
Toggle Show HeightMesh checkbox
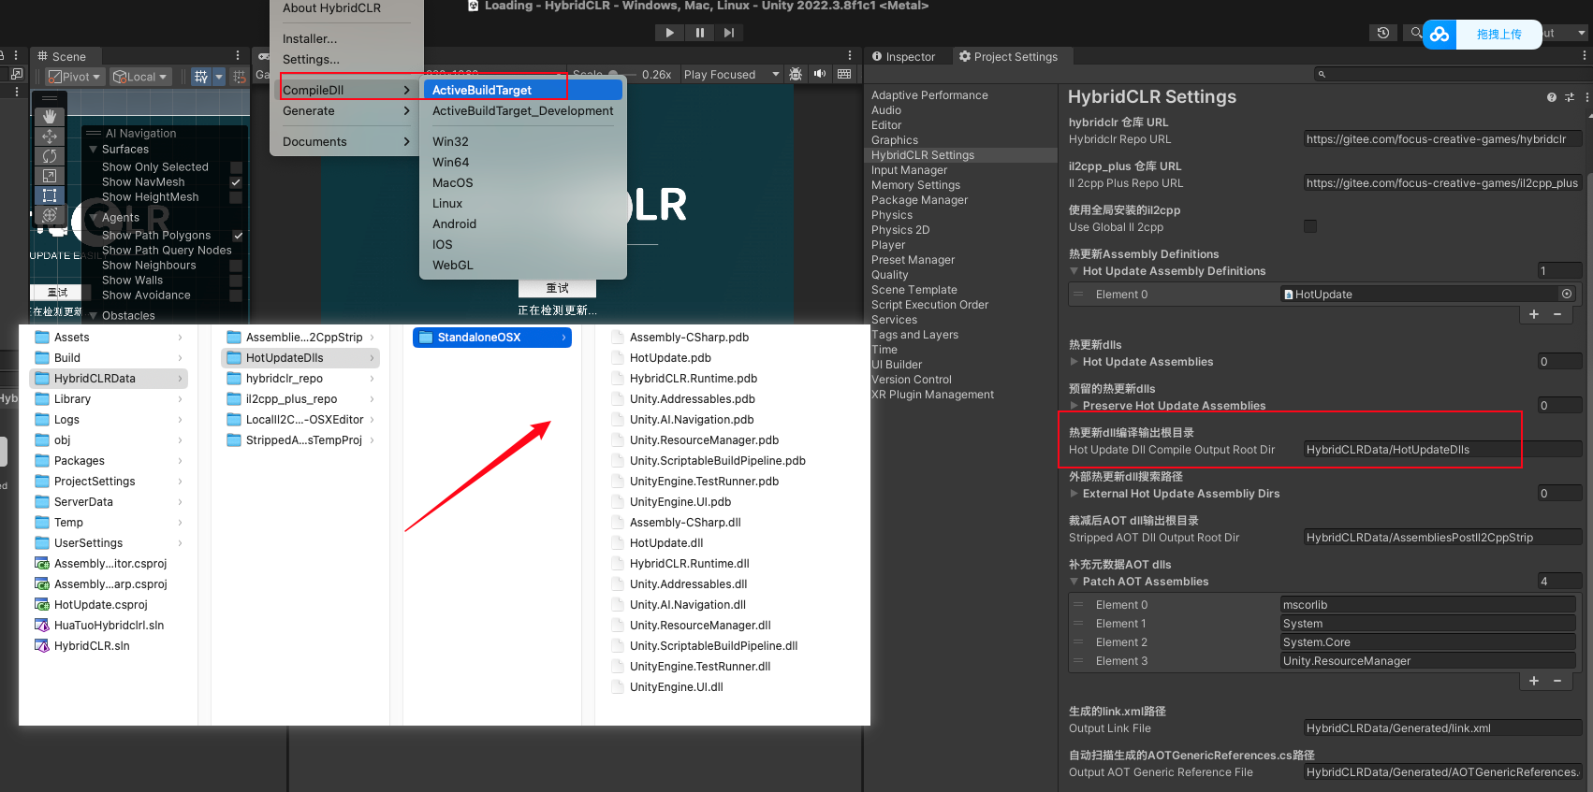coord(236,197)
